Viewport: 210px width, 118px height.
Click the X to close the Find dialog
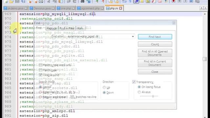point(174,23)
